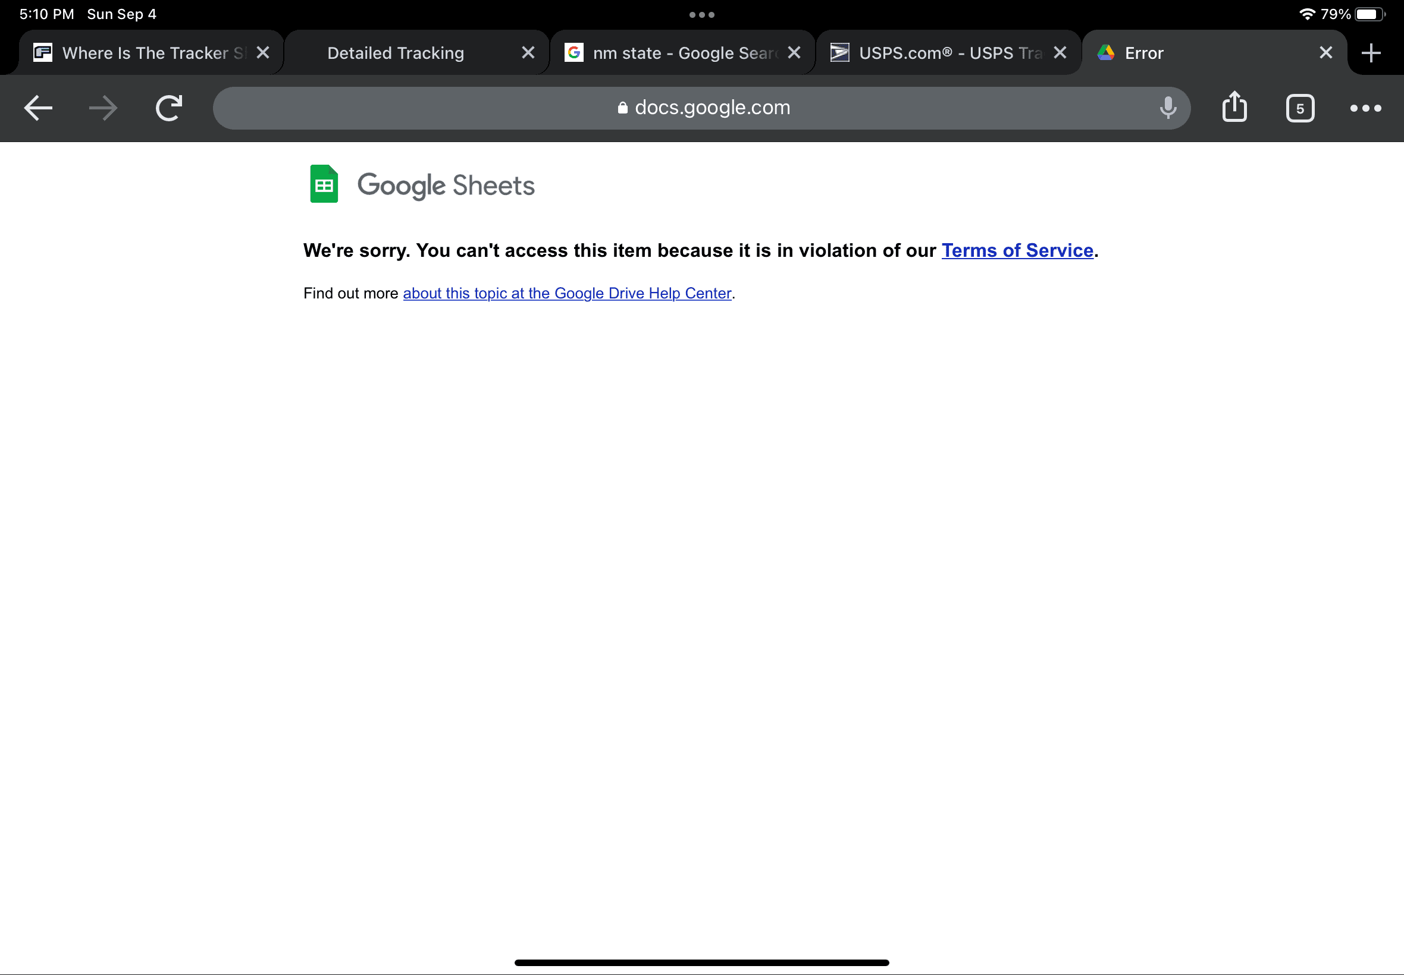This screenshot has height=975, width=1404.
Task: Open the Google Drive Help Center link
Action: (x=567, y=293)
